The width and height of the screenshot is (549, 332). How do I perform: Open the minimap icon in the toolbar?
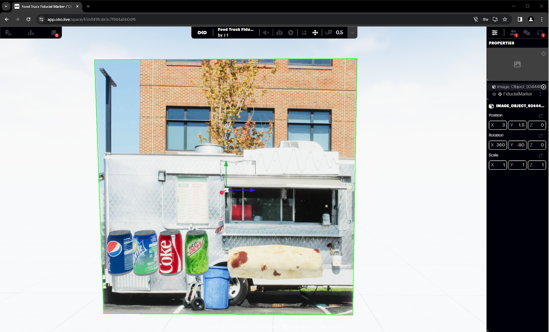(x=280, y=32)
